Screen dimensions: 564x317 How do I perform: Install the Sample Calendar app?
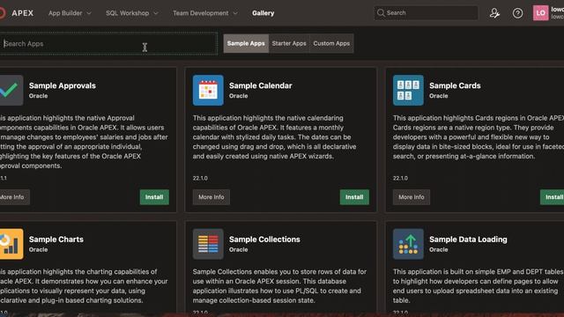click(x=354, y=197)
